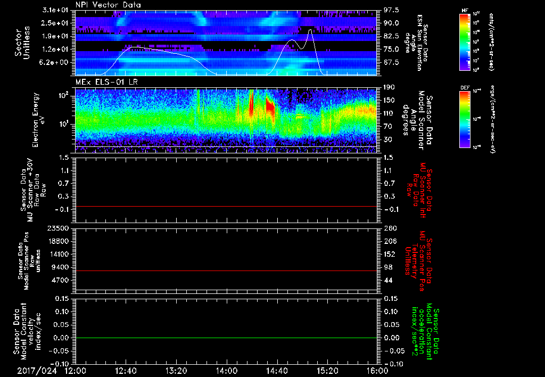Click the red Scanner Pos line

226,271
